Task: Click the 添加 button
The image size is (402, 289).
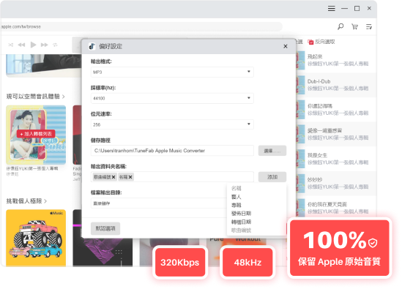Action: tap(272, 177)
